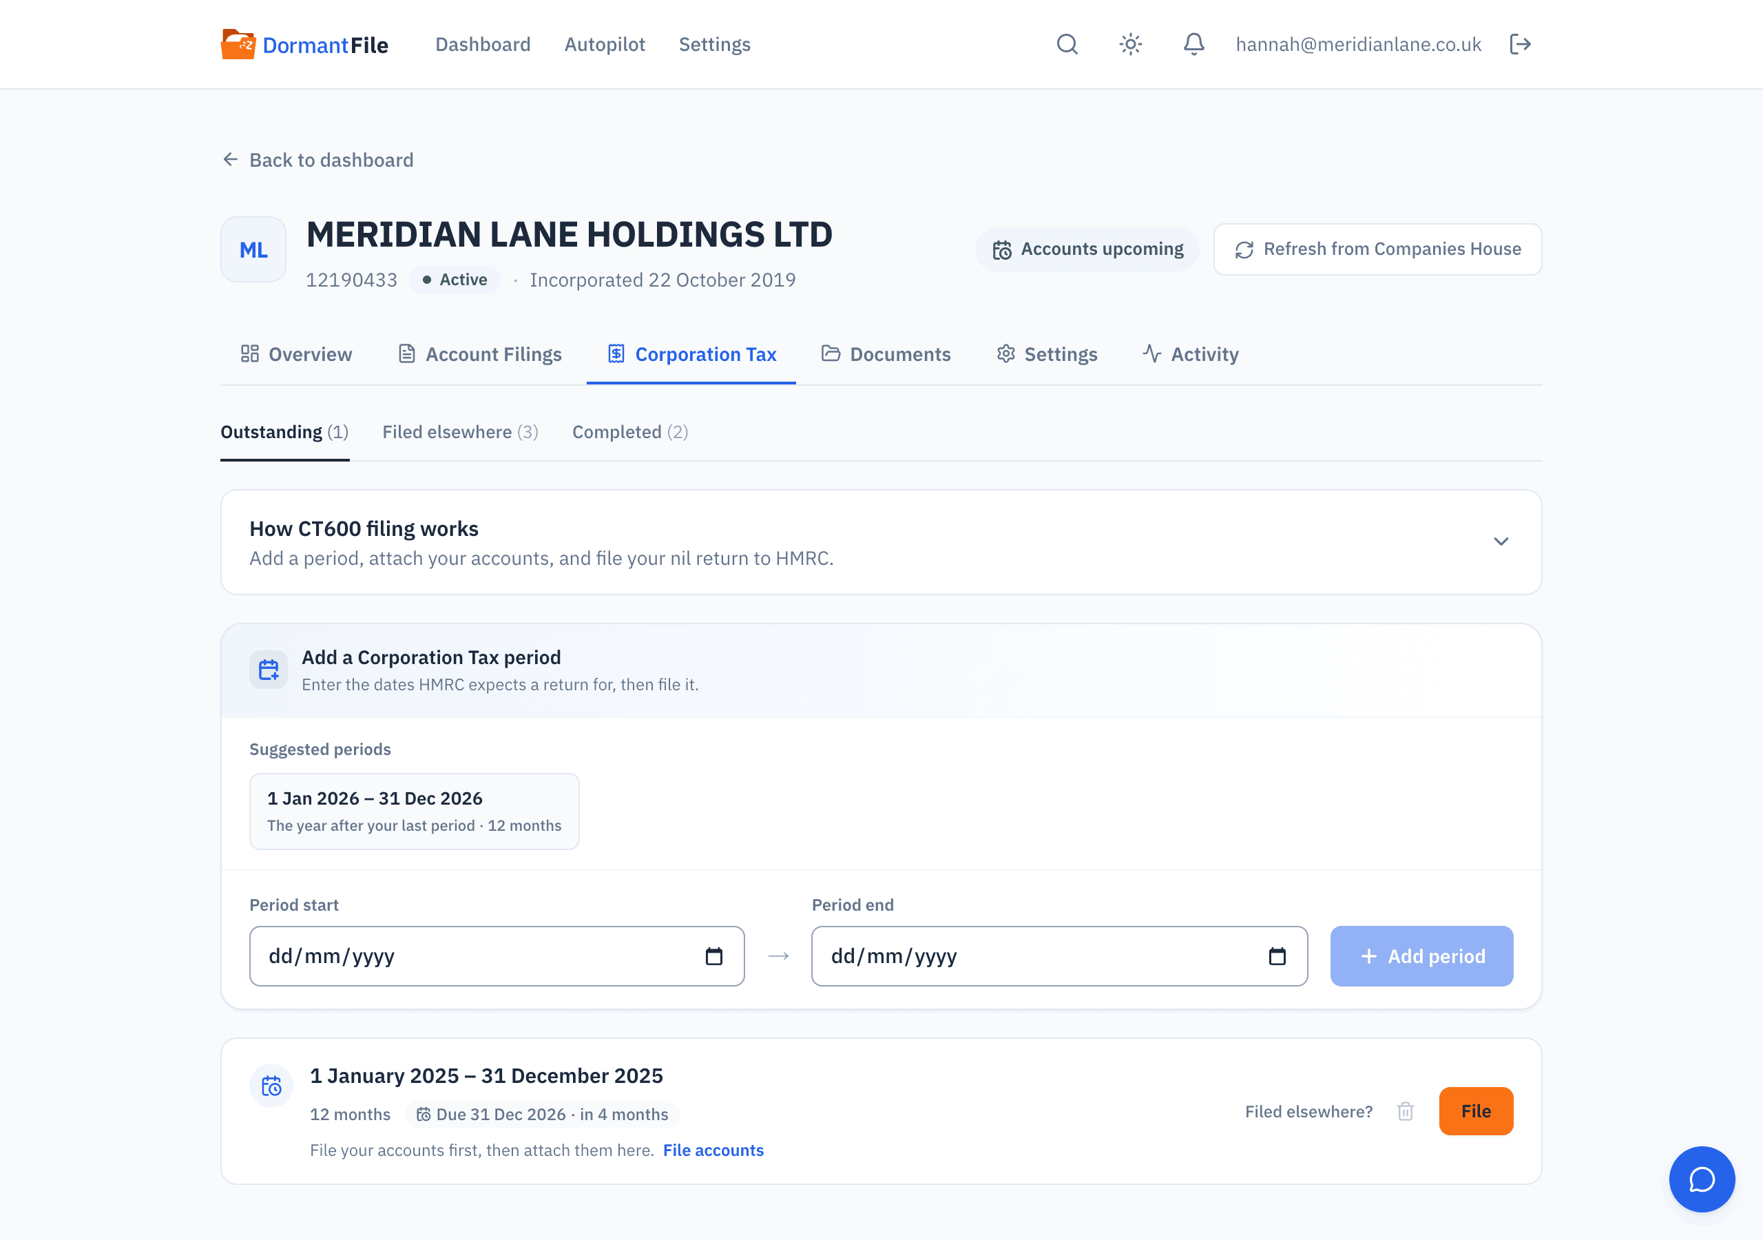This screenshot has height=1240, width=1763.
Task: Select the Corporation Tax tab
Action: (692, 354)
